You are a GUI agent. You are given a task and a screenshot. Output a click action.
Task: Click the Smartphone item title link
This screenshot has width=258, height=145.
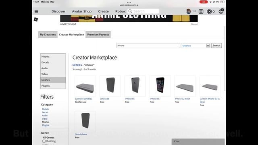pos(81,134)
